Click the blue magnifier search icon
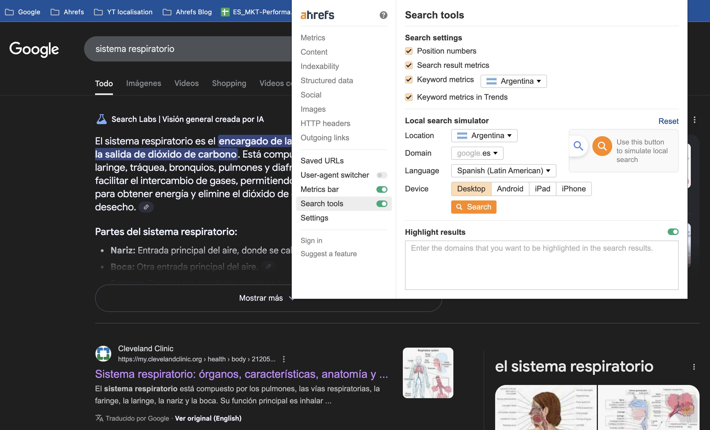 point(578,146)
